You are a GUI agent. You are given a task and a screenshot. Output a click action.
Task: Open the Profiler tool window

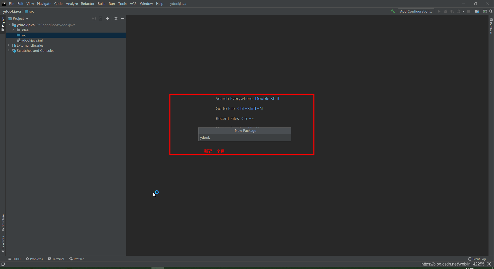click(76, 259)
